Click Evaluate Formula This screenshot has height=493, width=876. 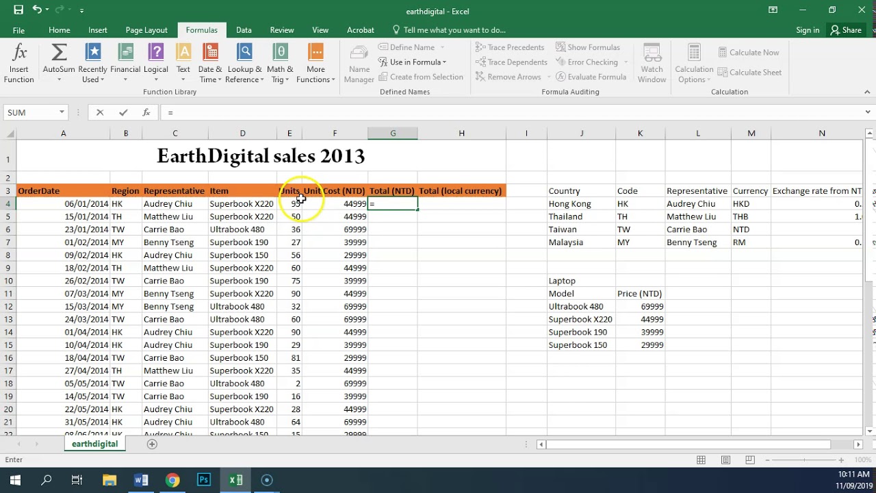click(x=590, y=77)
